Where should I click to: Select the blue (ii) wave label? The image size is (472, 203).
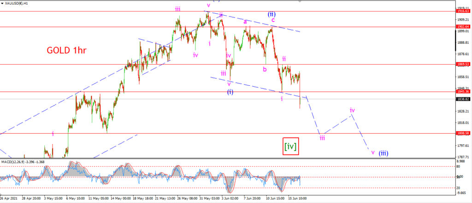(x=272, y=14)
